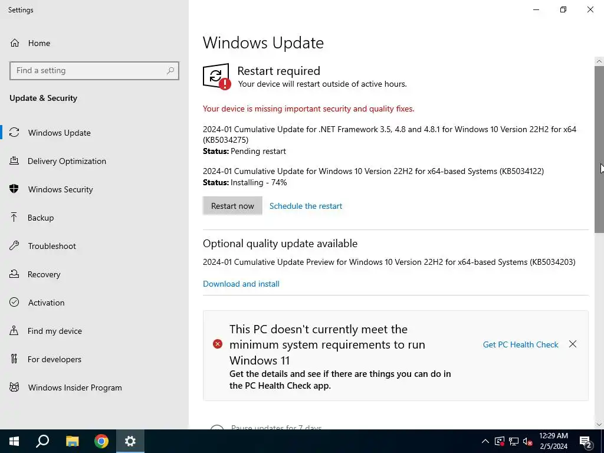
Task: Click the For developers tools icon
Action: pos(14,359)
